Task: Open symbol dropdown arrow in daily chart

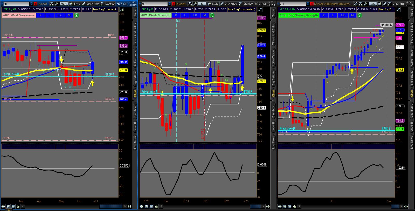Action: click(170, 4)
